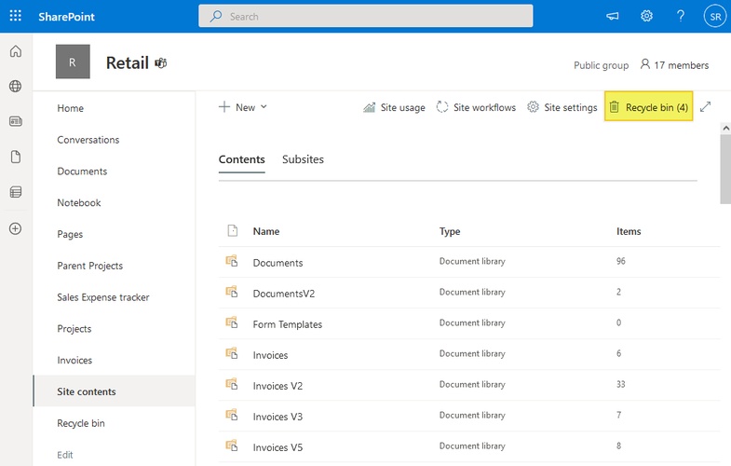Toggle full-screen expand content arrow
Image resolution: width=731 pixels, height=466 pixels.
point(706,107)
